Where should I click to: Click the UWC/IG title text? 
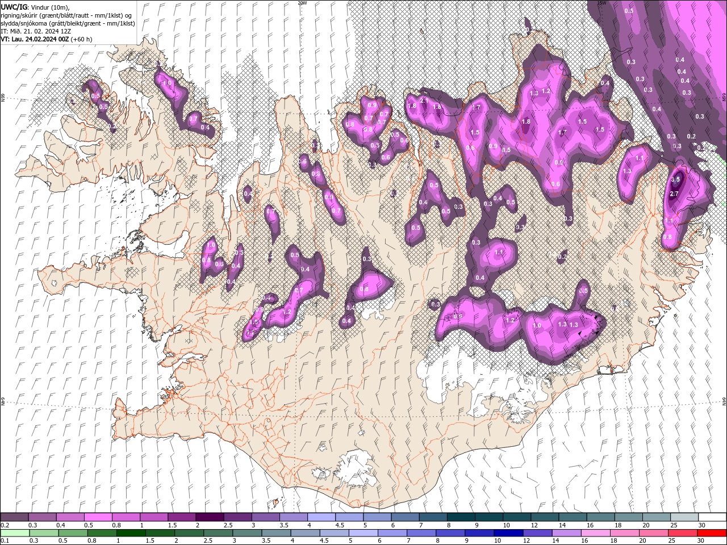14,6
